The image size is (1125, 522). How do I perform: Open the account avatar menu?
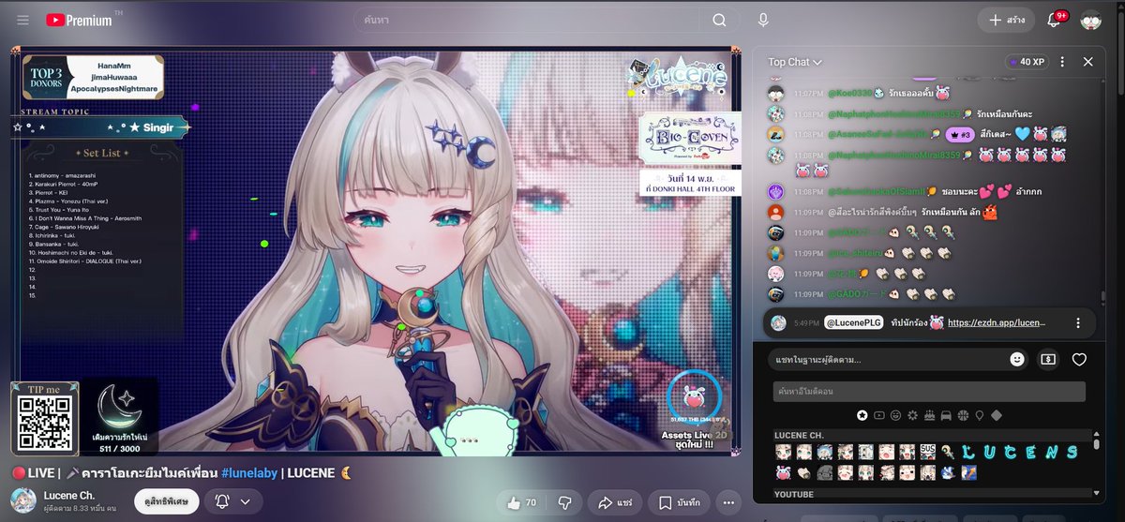1090,20
